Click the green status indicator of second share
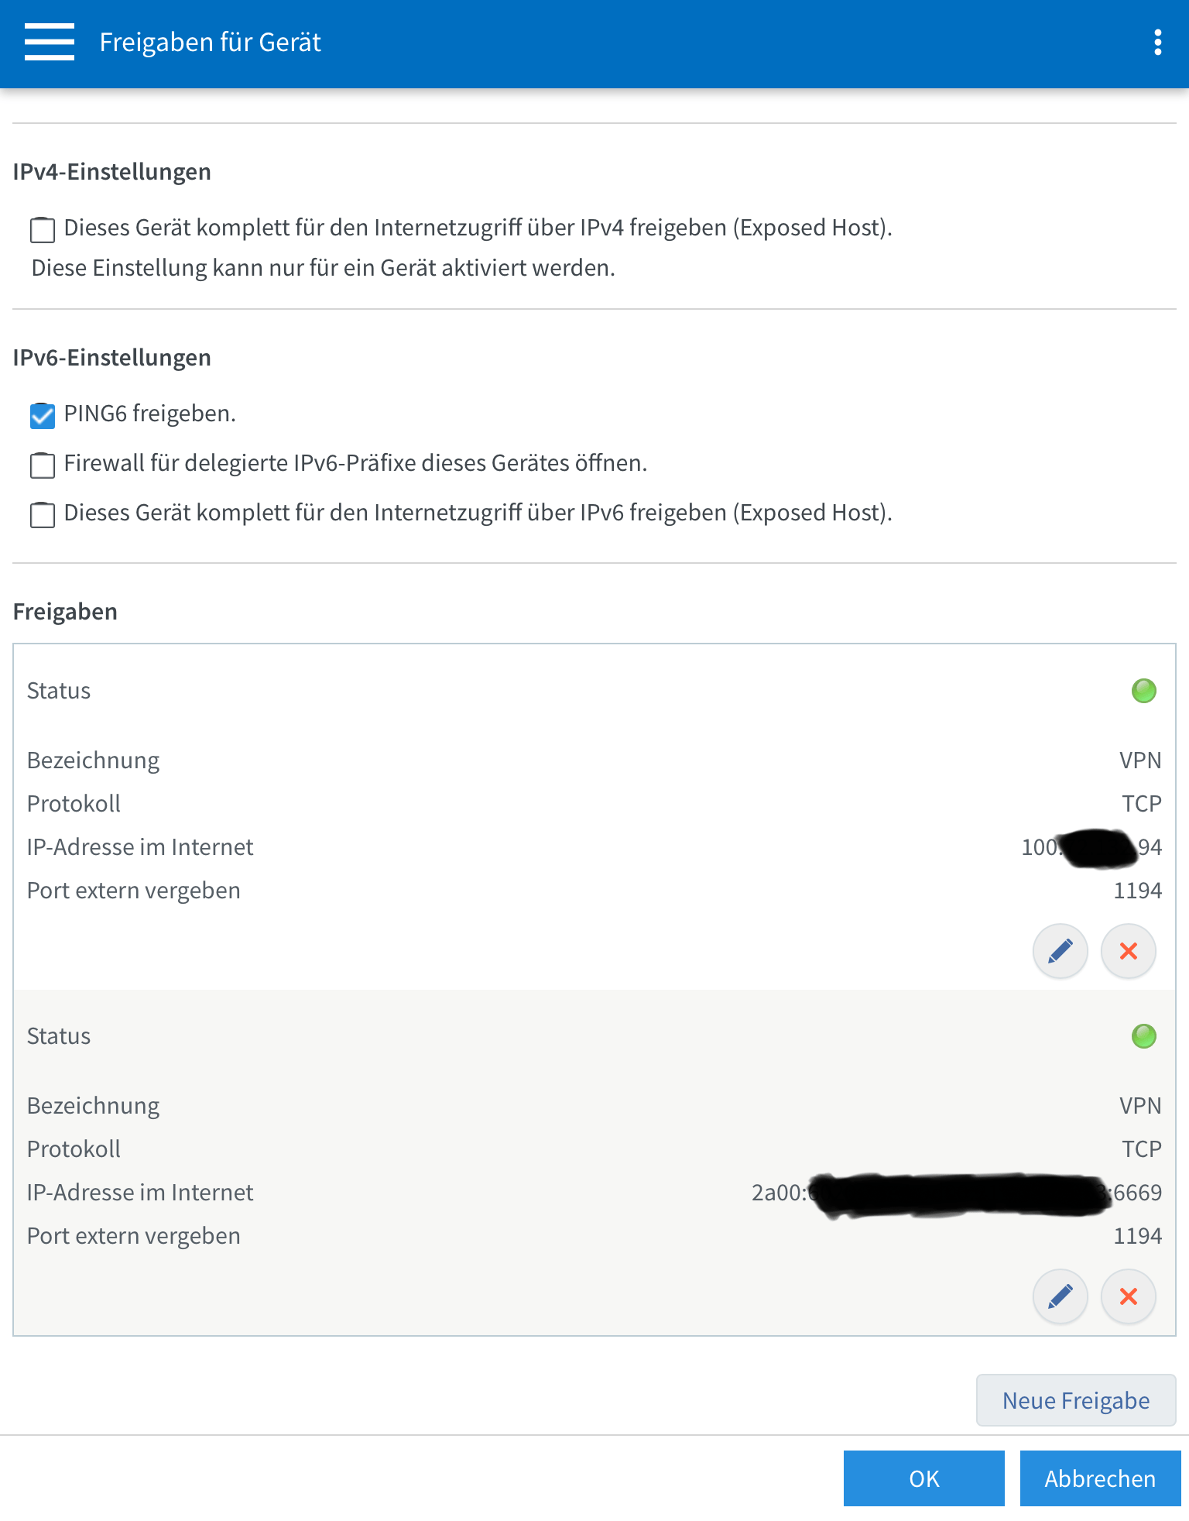The height and width of the screenshot is (1521, 1189). (1143, 1036)
